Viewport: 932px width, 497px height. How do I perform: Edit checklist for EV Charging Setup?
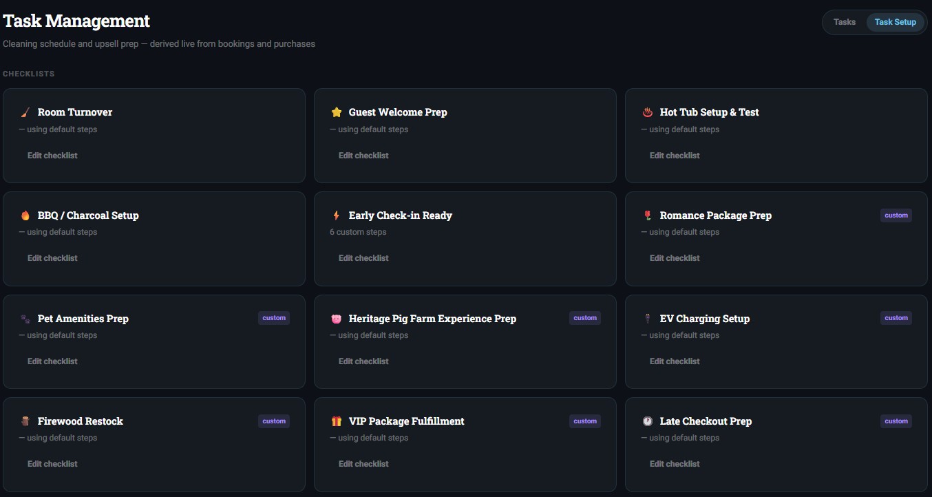pos(675,361)
